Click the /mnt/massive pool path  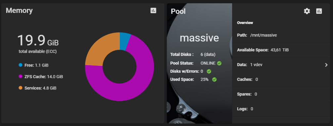point(264,35)
